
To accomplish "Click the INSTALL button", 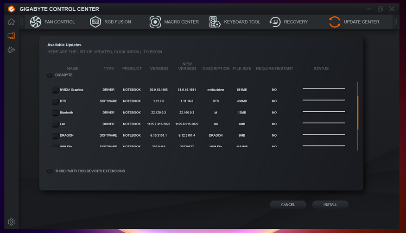I will point(330,205).
